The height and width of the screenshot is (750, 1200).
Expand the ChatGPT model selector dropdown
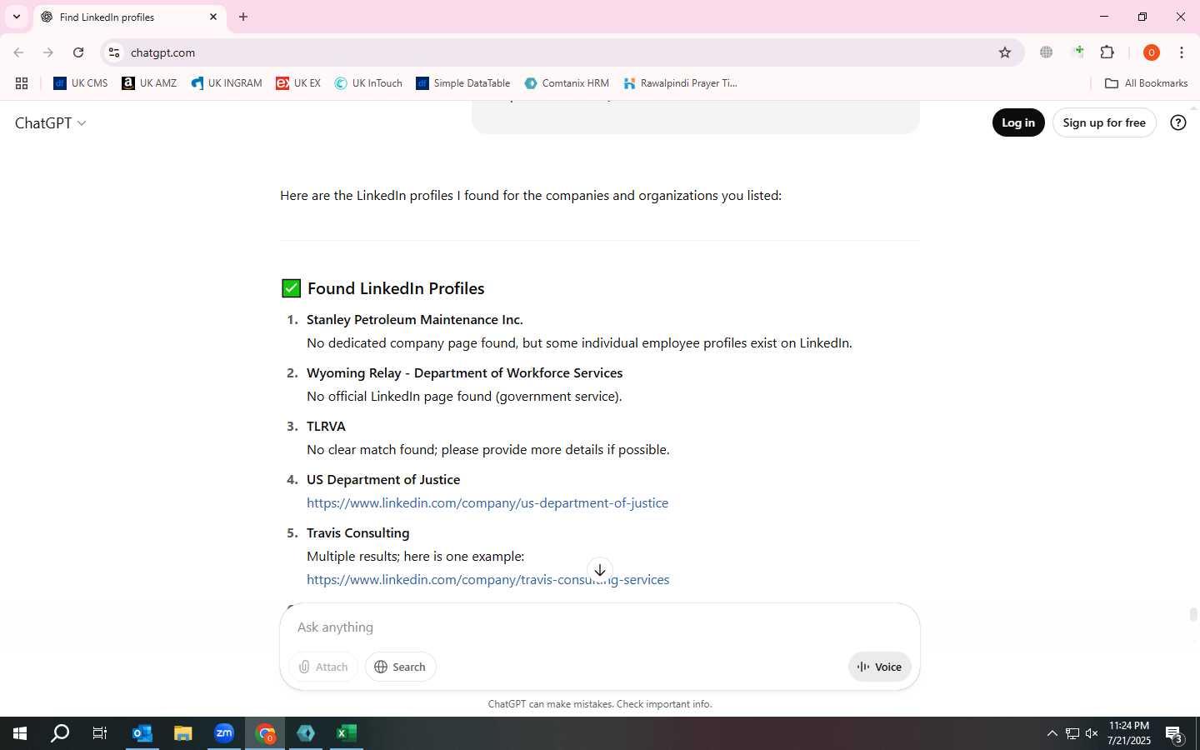tap(51, 123)
